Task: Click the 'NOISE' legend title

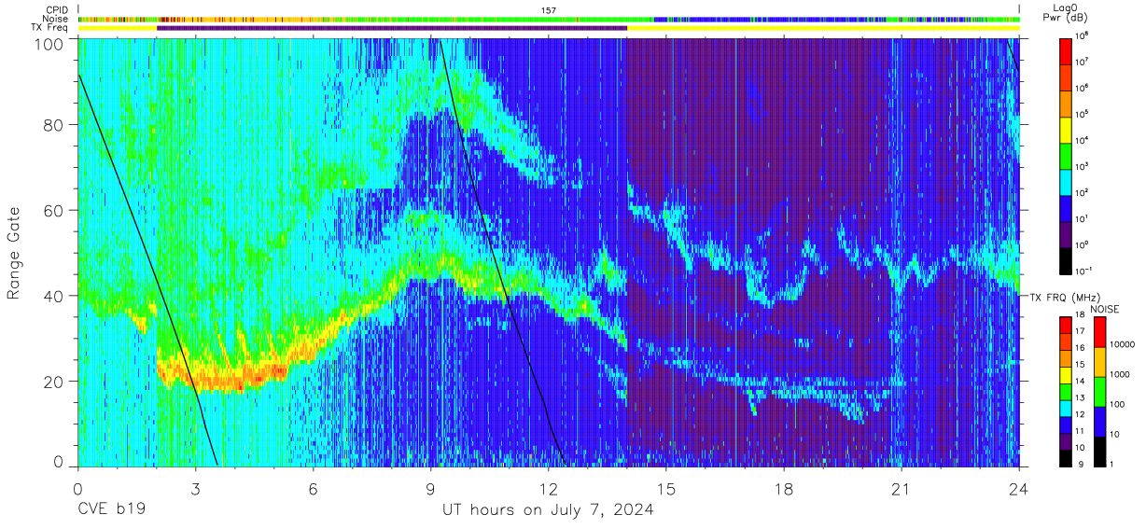Action: [x=1104, y=308]
